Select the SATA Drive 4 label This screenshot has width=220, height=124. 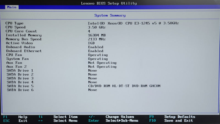20,82
